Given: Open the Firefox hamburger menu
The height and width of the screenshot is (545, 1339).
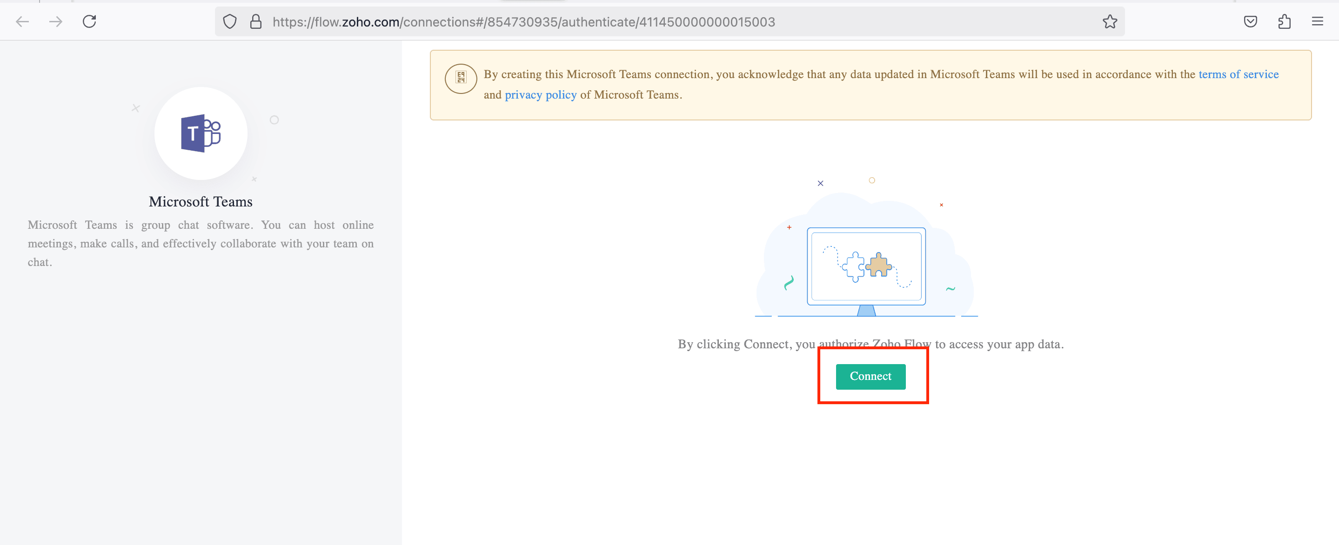Looking at the screenshot, I should click(1317, 21).
